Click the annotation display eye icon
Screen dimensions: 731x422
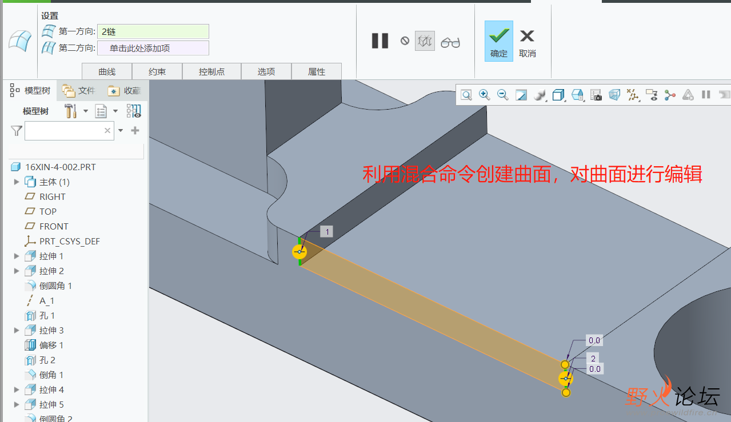coord(652,95)
